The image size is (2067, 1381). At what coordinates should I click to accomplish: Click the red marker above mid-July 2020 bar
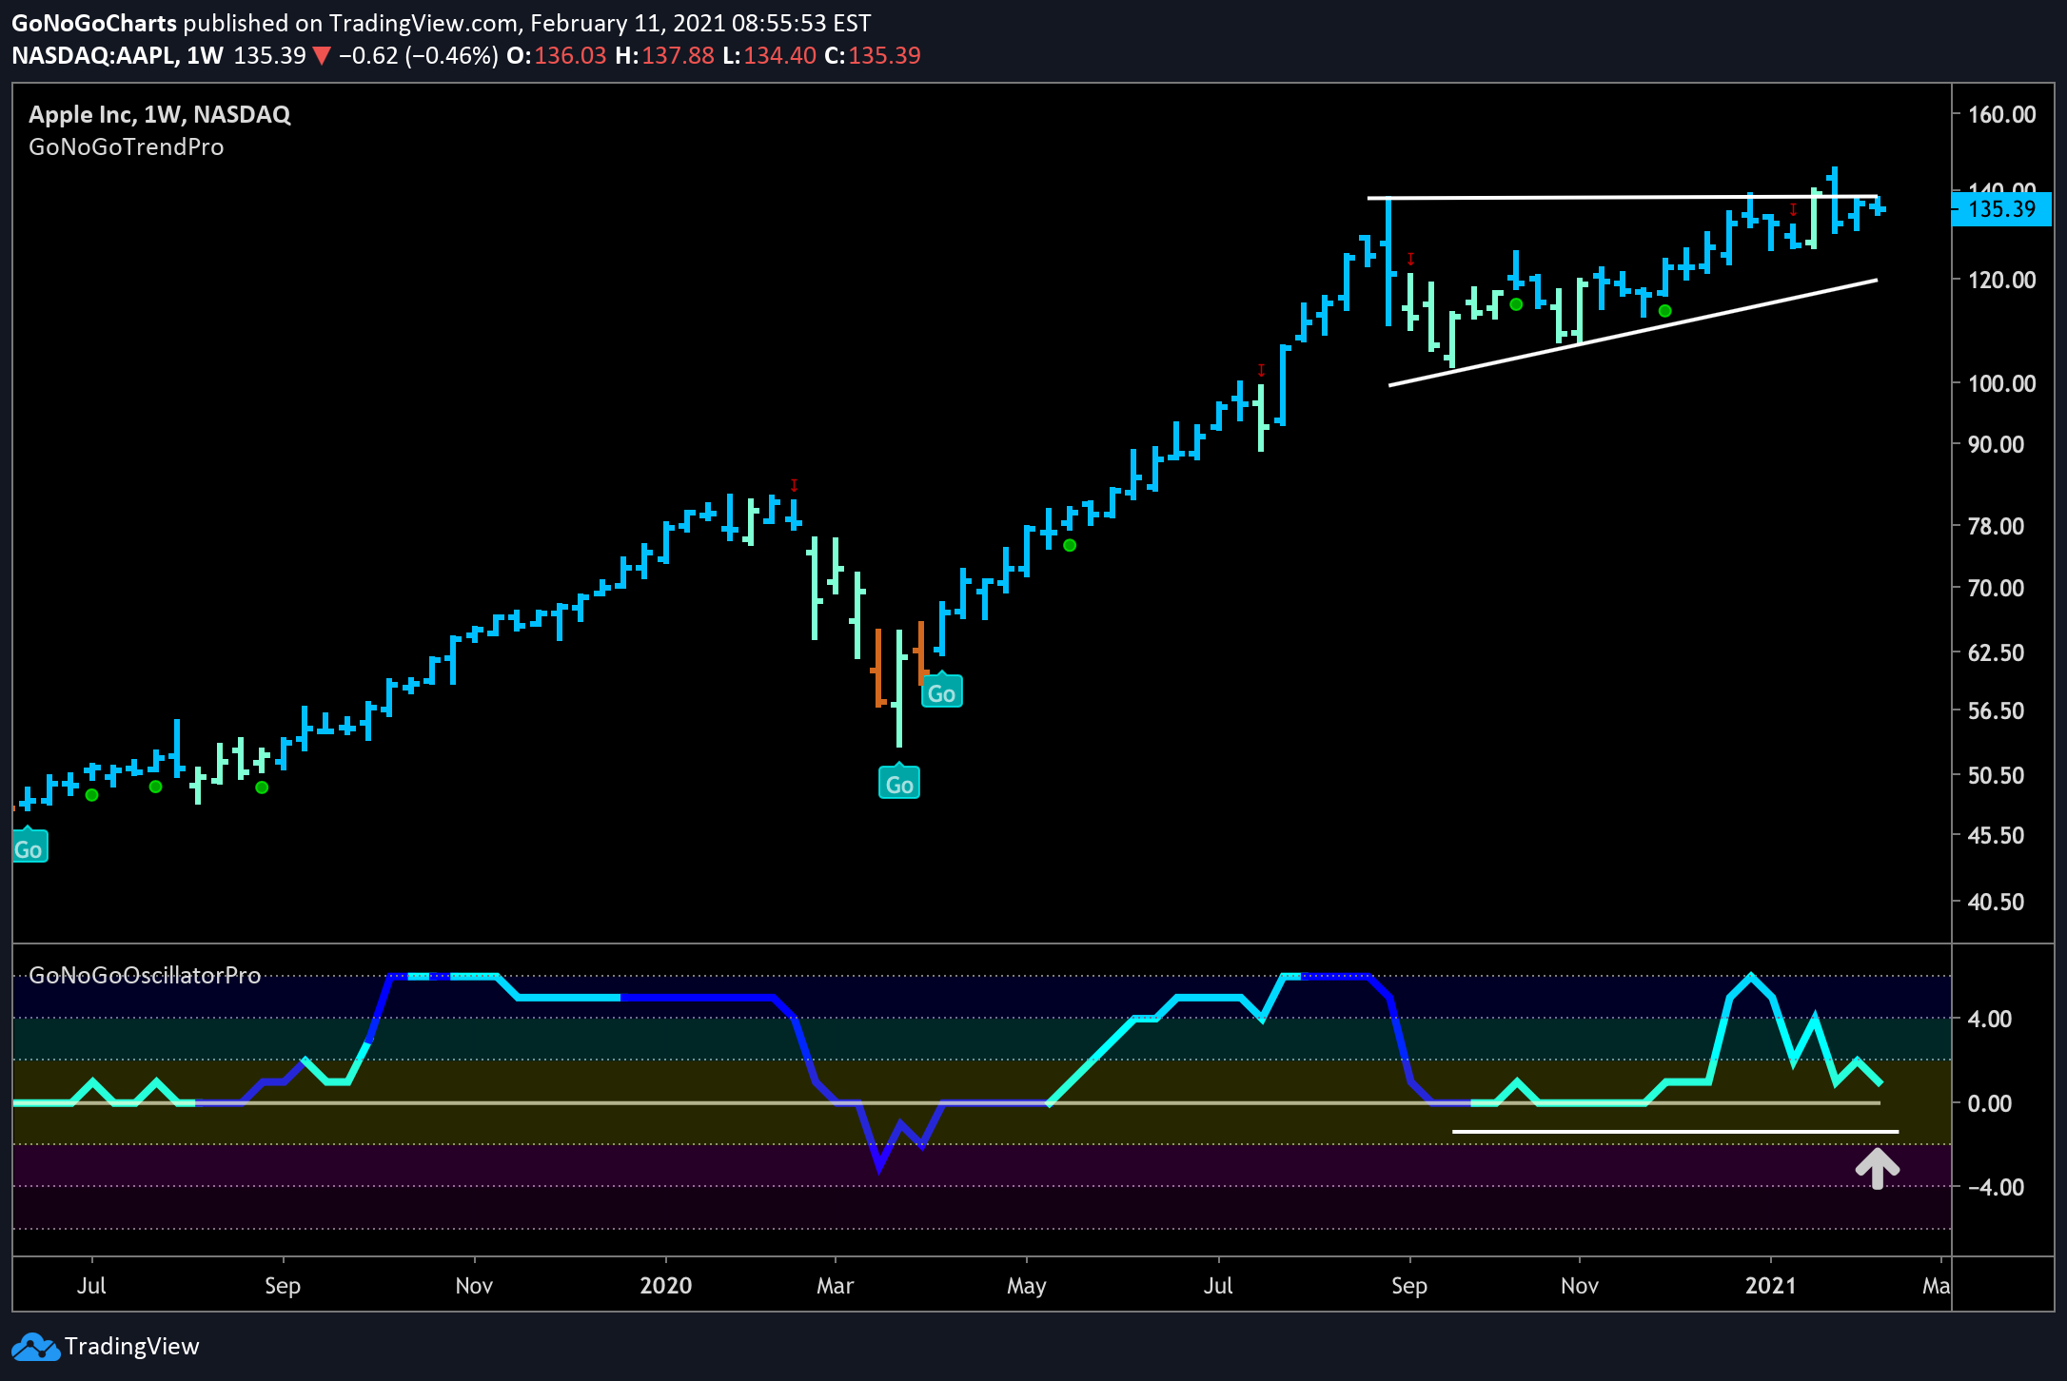[x=1261, y=370]
